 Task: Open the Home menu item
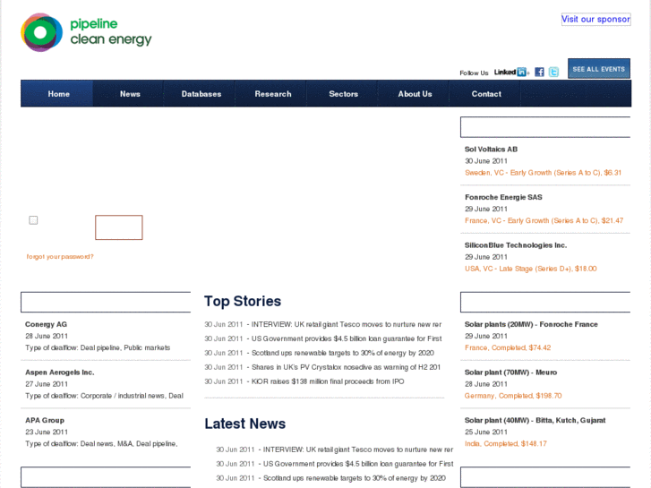coord(58,94)
